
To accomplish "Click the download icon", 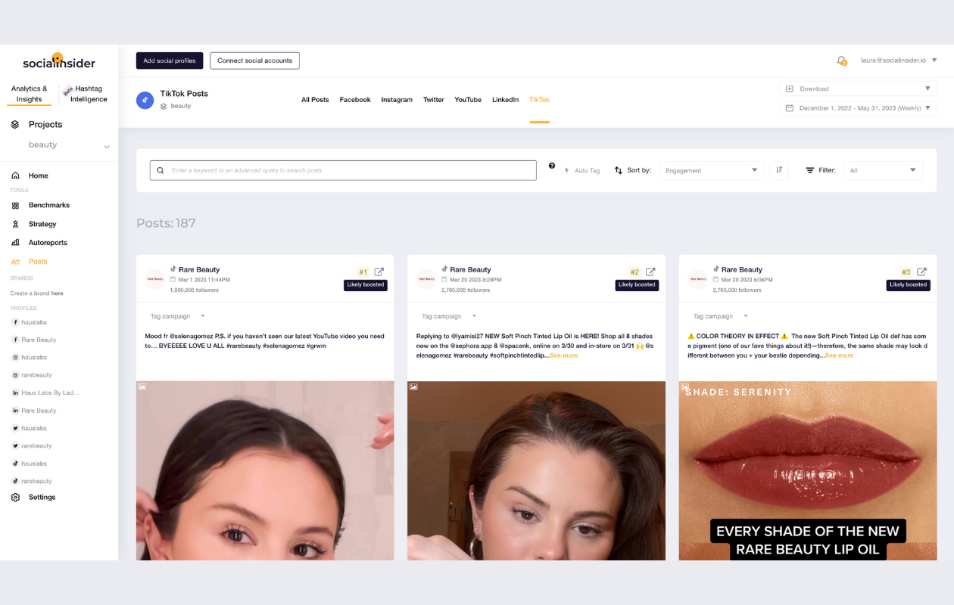I will [x=790, y=88].
